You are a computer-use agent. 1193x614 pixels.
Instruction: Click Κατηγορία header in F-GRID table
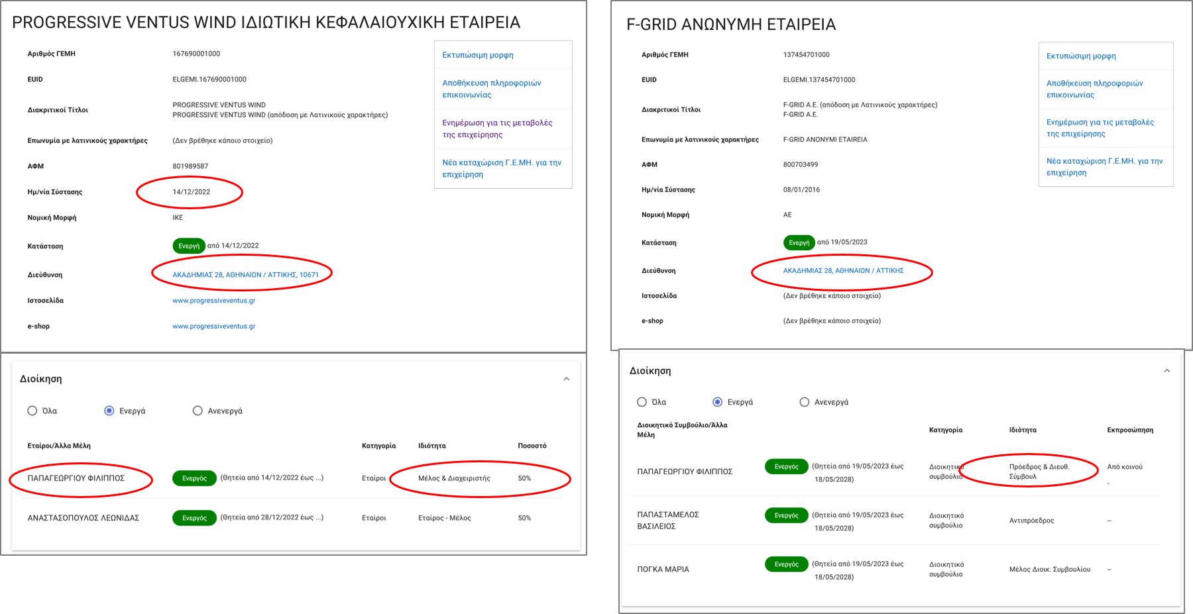946,430
